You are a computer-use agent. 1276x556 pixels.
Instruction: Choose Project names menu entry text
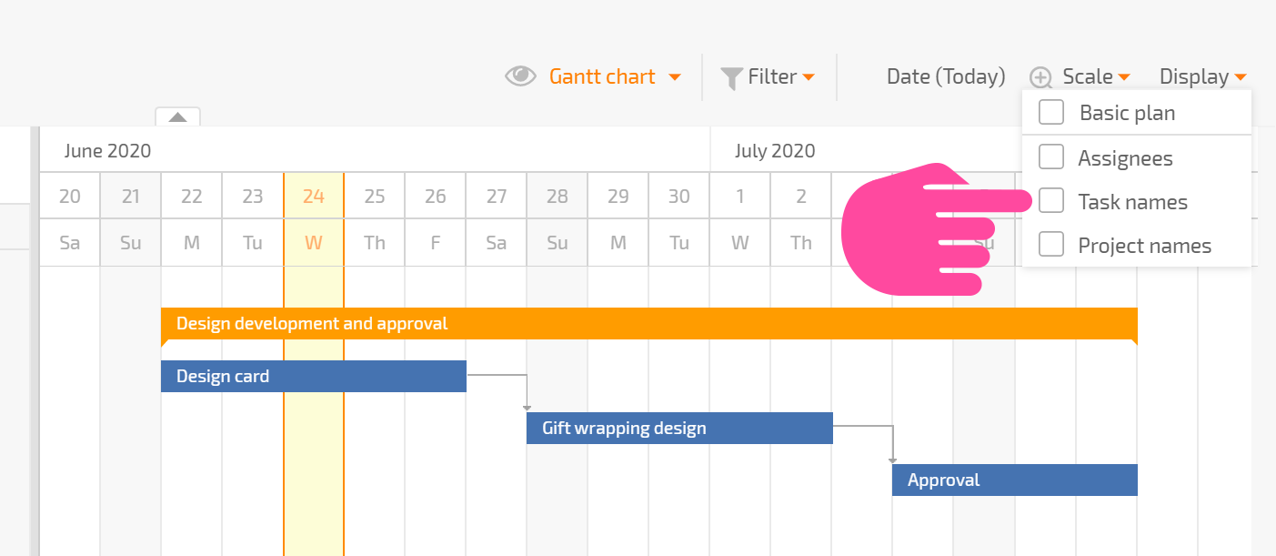tap(1145, 246)
